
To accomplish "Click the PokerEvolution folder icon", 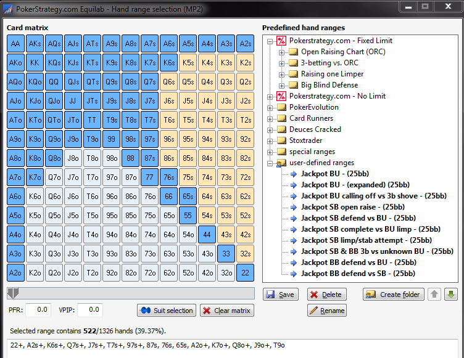I will pos(281,107).
